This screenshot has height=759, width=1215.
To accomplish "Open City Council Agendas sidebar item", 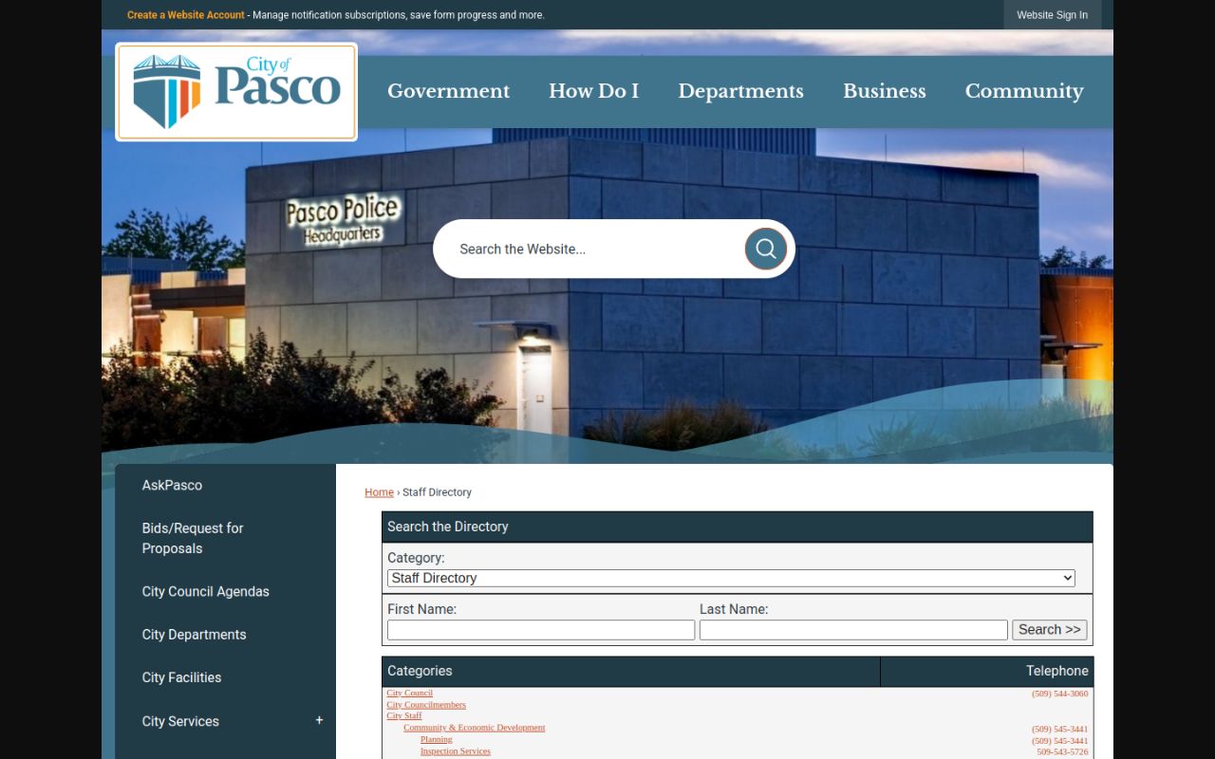I will (x=206, y=591).
